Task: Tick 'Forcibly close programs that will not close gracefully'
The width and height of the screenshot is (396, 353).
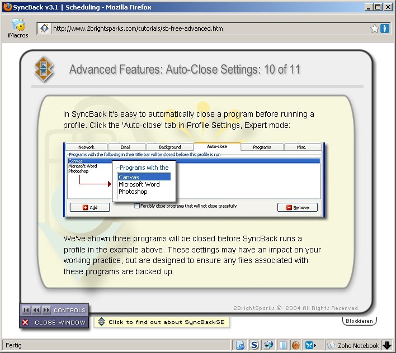Action: tap(137, 206)
